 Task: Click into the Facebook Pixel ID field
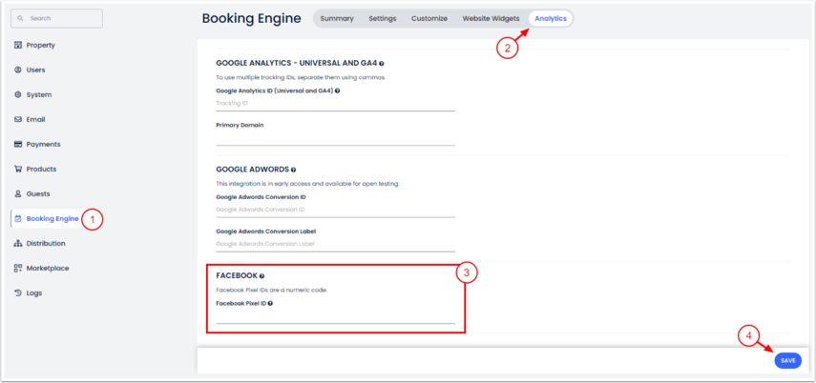coord(335,316)
